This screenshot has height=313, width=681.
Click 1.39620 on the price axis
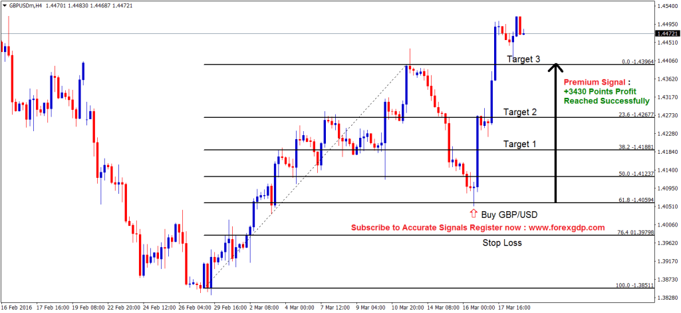[x=668, y=242]
